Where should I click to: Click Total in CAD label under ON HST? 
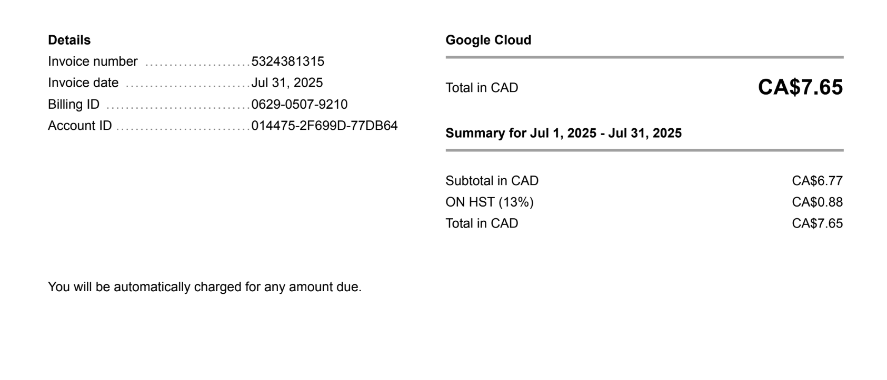tap(482, 223)
